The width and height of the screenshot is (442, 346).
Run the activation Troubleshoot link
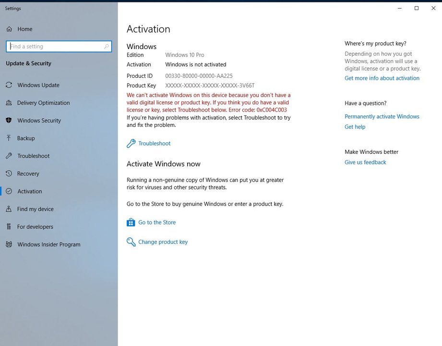click(x=154, y=143)
